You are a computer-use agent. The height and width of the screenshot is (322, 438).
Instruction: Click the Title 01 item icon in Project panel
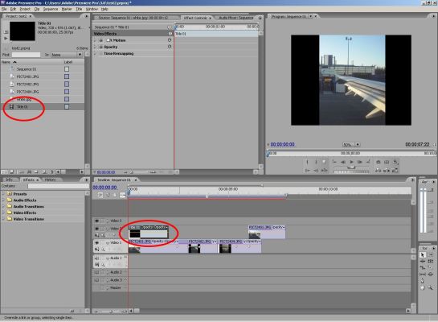pos(12,106)
